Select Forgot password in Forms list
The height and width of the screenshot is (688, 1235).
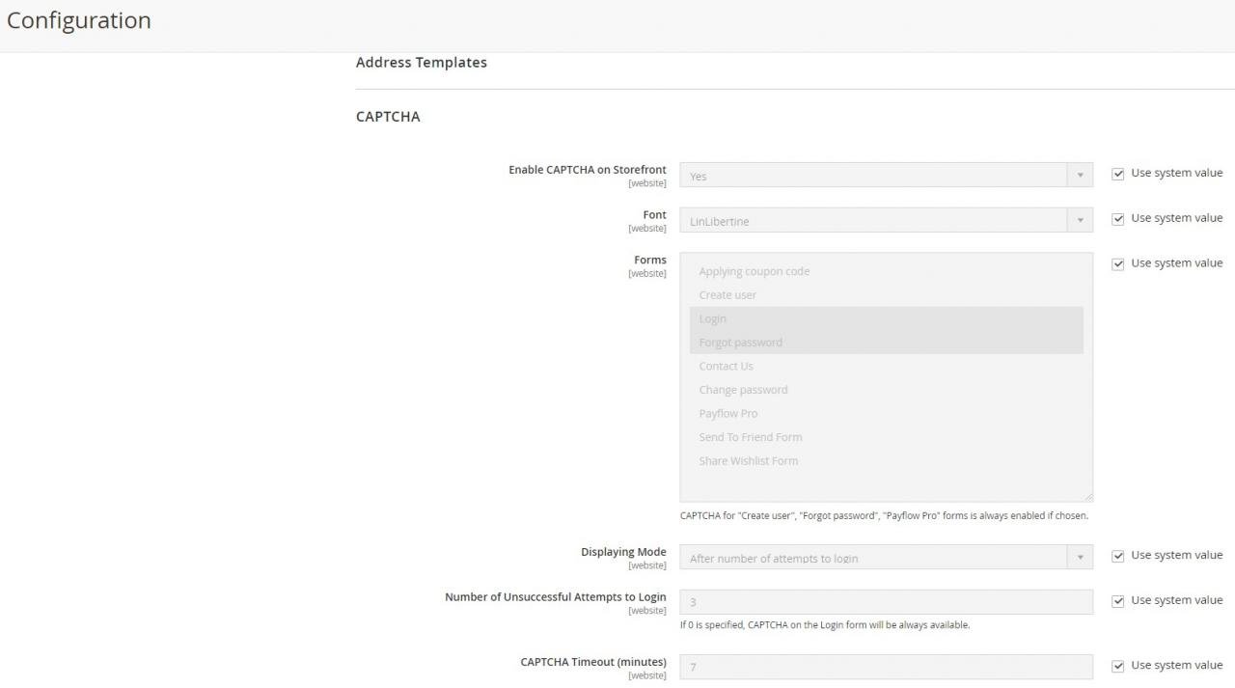click(741, 343)
